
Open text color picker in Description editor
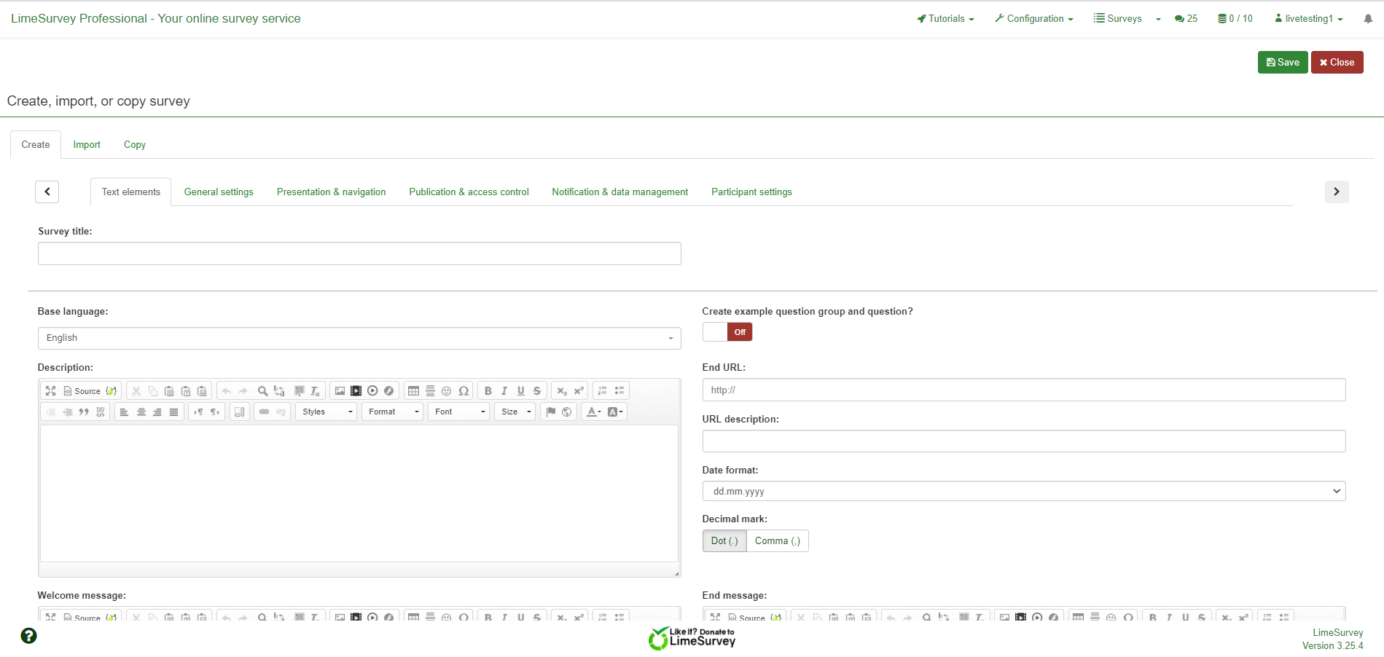pos(594,412)
